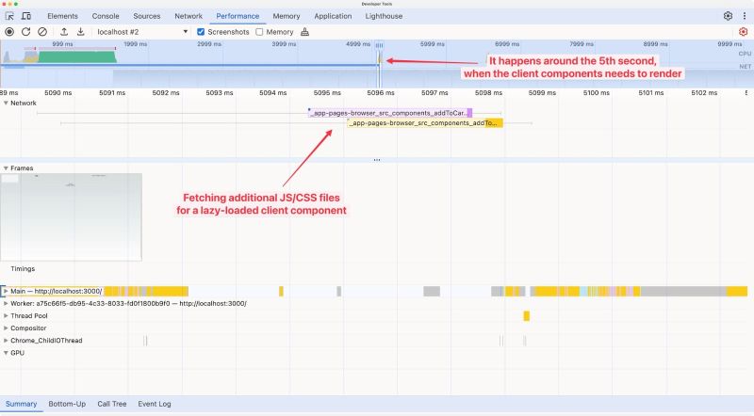Click the Thread Pool yellow task block
The image size is (754, 416).
526,315
